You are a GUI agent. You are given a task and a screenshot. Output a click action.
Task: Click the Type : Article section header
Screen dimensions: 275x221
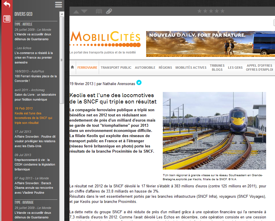tap(24, 24)
